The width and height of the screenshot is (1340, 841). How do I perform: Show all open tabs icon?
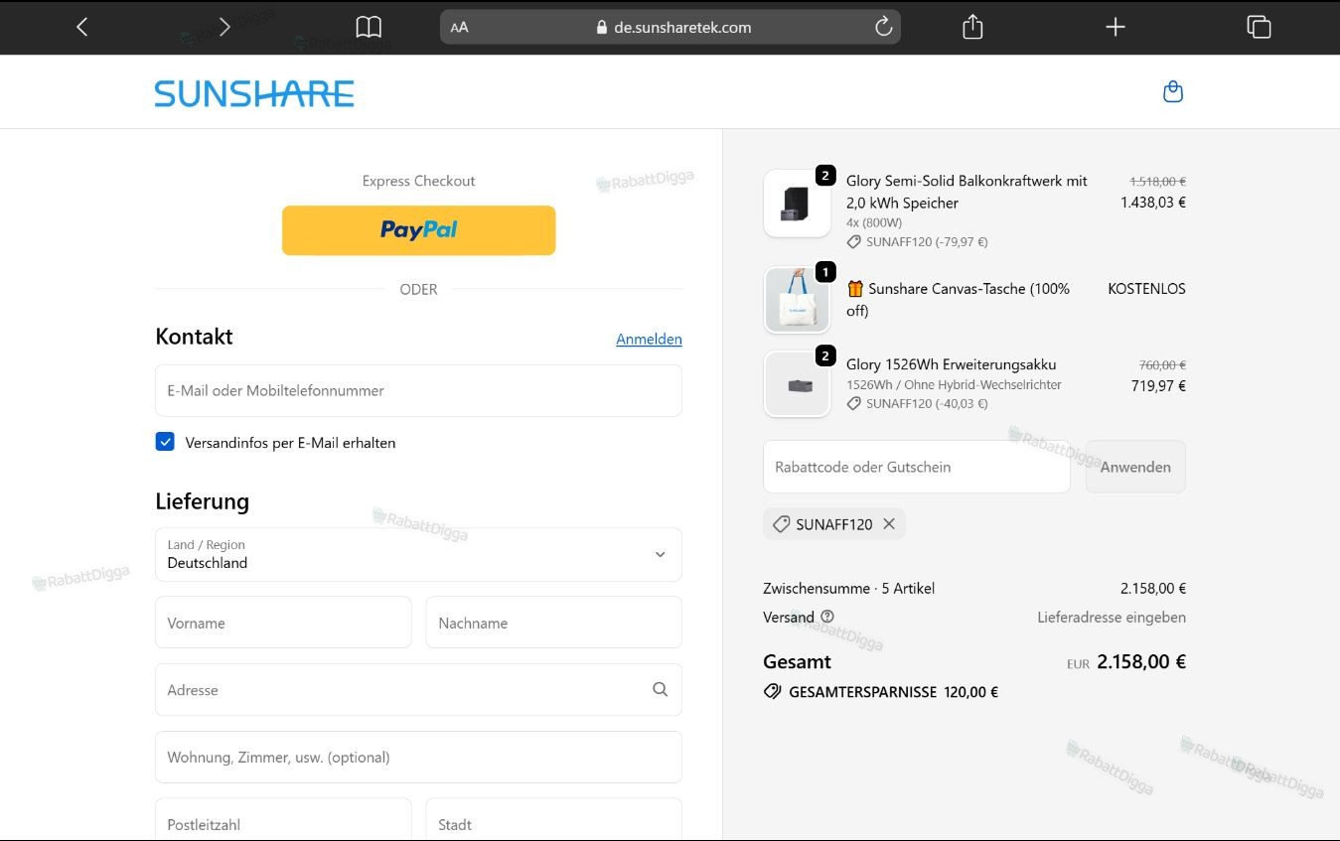[1259, 27]
